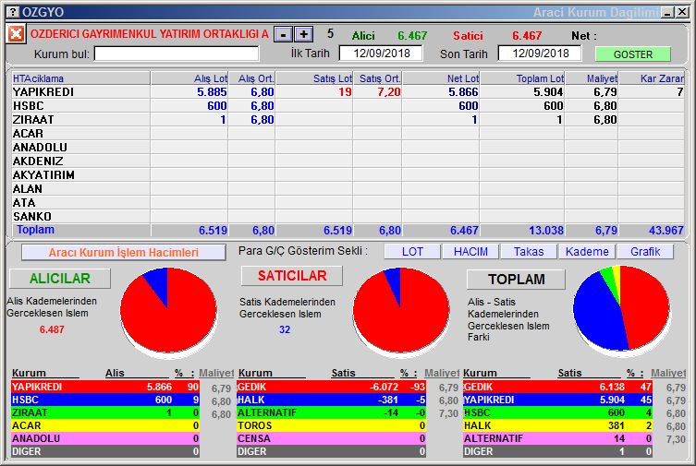Click ALTERNATIF row with 14 in total list
The image size is (696, 466).
pyautogui.click(x=557, y=438)
